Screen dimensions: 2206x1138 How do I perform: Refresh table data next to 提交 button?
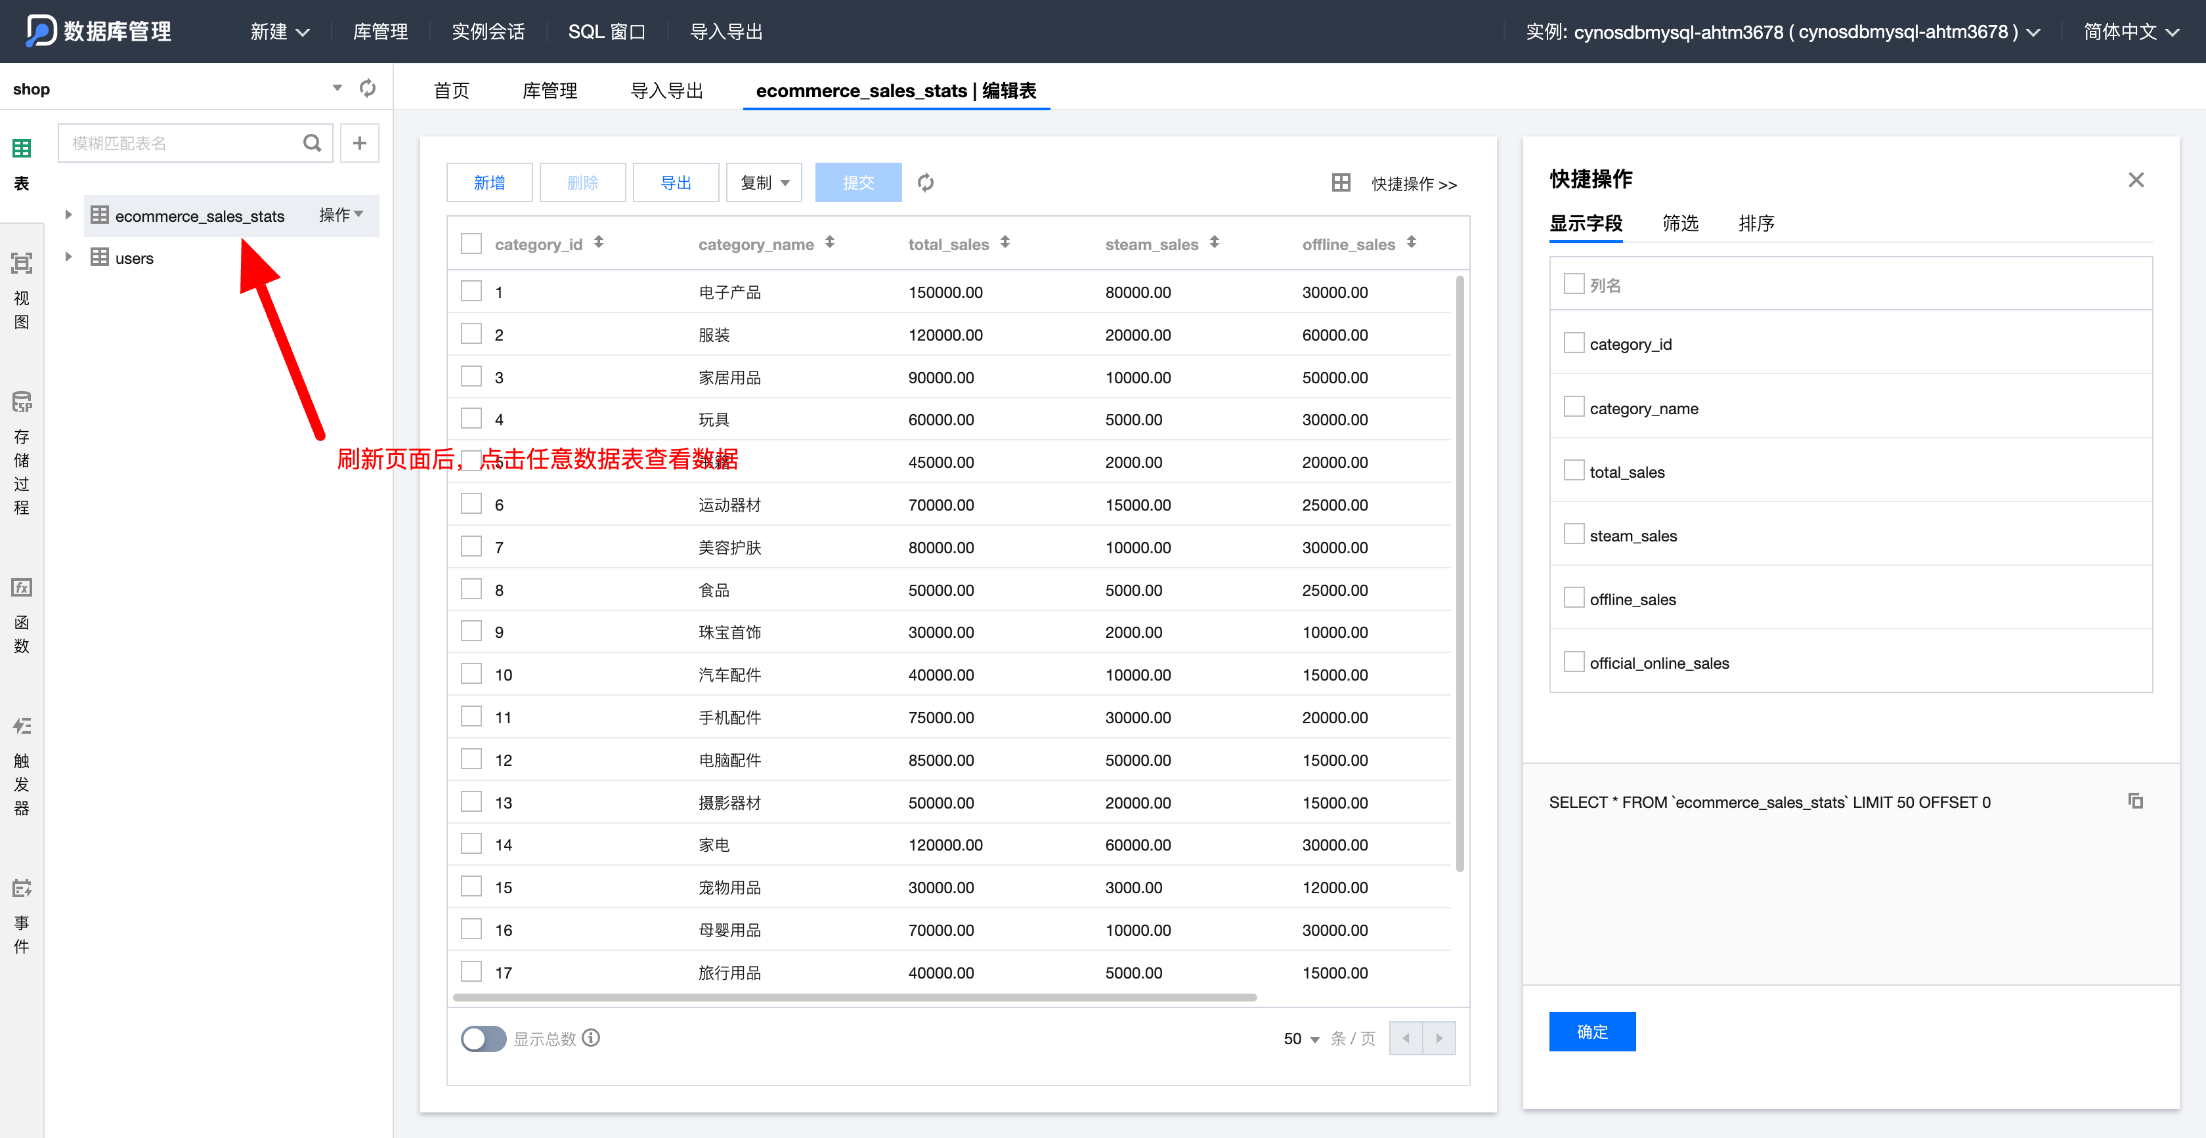(x=925, y=182)
